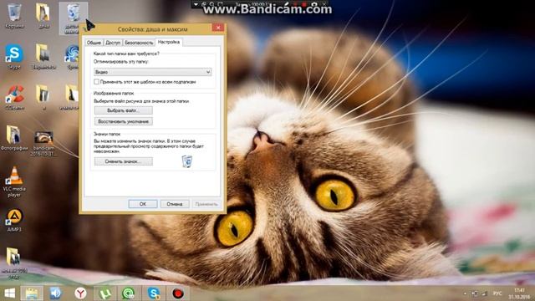Click the Восстановить умолчание button
Viewport: 535px width, 301px height.
(124, 121)
